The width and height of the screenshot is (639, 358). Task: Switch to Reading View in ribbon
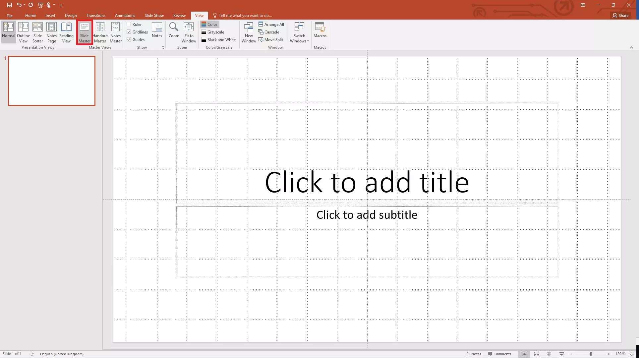66,32
